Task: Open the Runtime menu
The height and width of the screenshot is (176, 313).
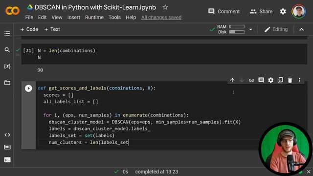Action: point(94,18)
